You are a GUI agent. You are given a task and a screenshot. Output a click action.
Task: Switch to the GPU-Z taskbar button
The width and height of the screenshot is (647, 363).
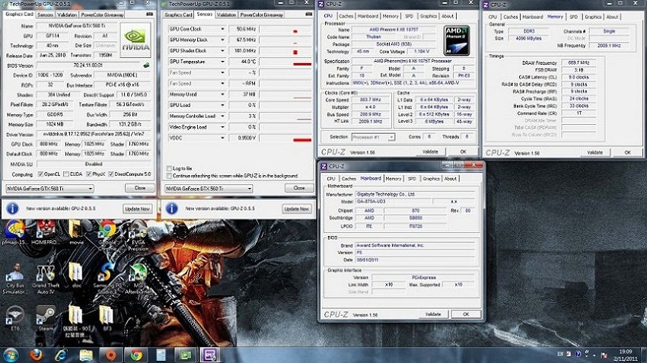pos(186,355)
